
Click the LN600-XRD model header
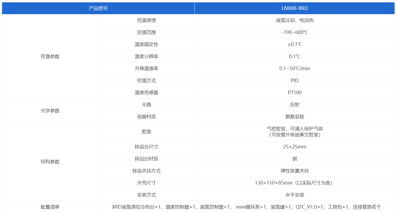(x=295, y=8)
